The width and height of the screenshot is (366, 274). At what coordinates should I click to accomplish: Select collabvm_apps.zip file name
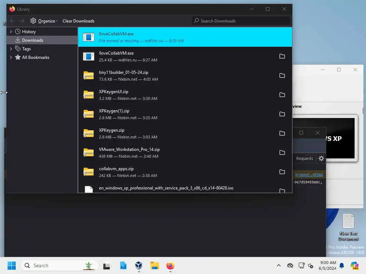(x=116, y=169)
